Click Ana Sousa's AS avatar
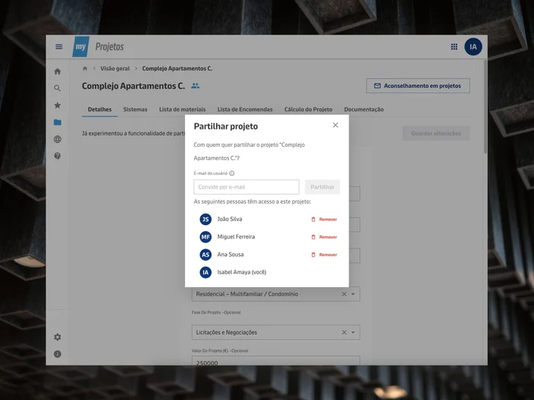This screenshot has height=400, width=534. pyautogui.click(x=206, y=255)
